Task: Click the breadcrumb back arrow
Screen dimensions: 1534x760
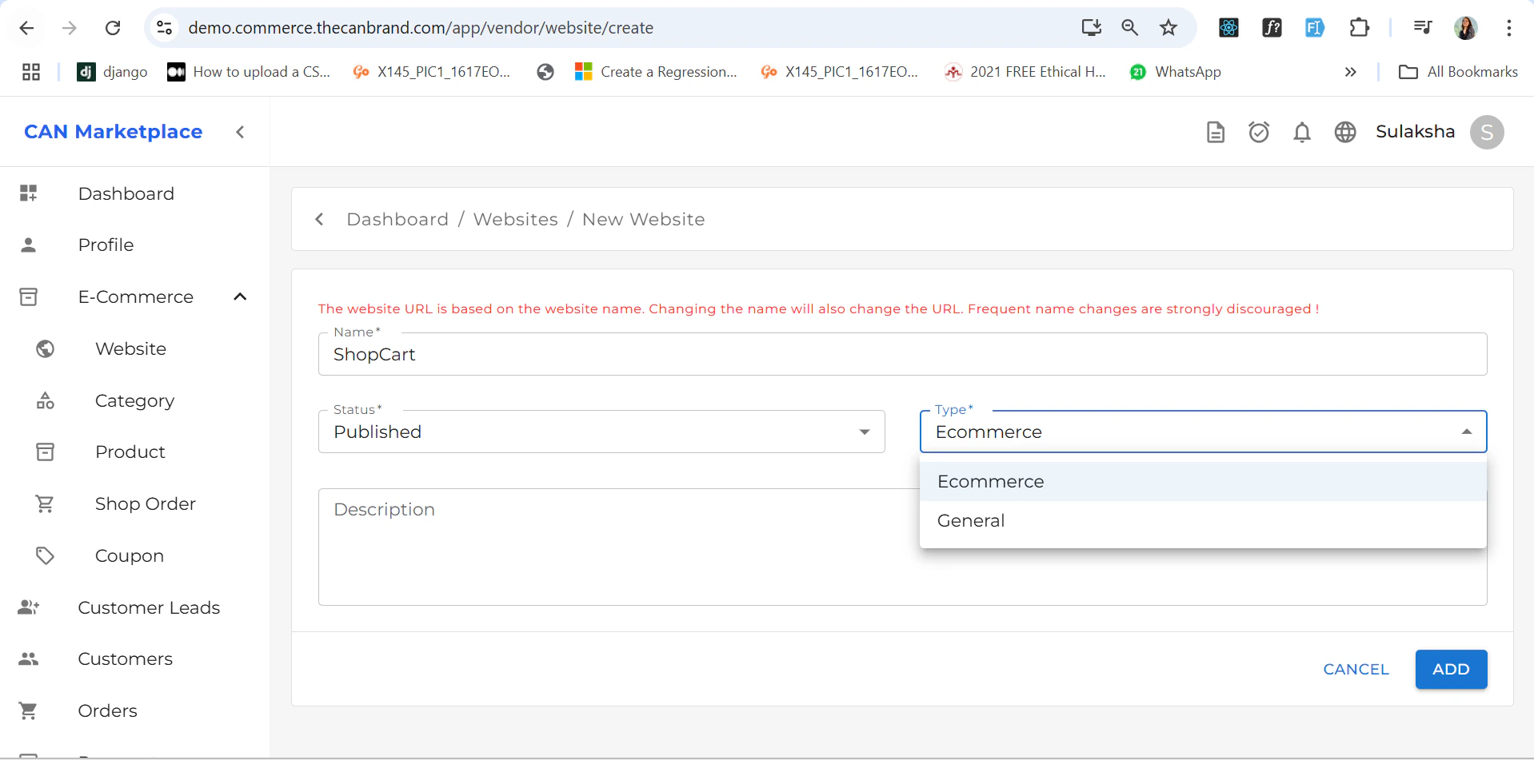Action: coord(319,219)
